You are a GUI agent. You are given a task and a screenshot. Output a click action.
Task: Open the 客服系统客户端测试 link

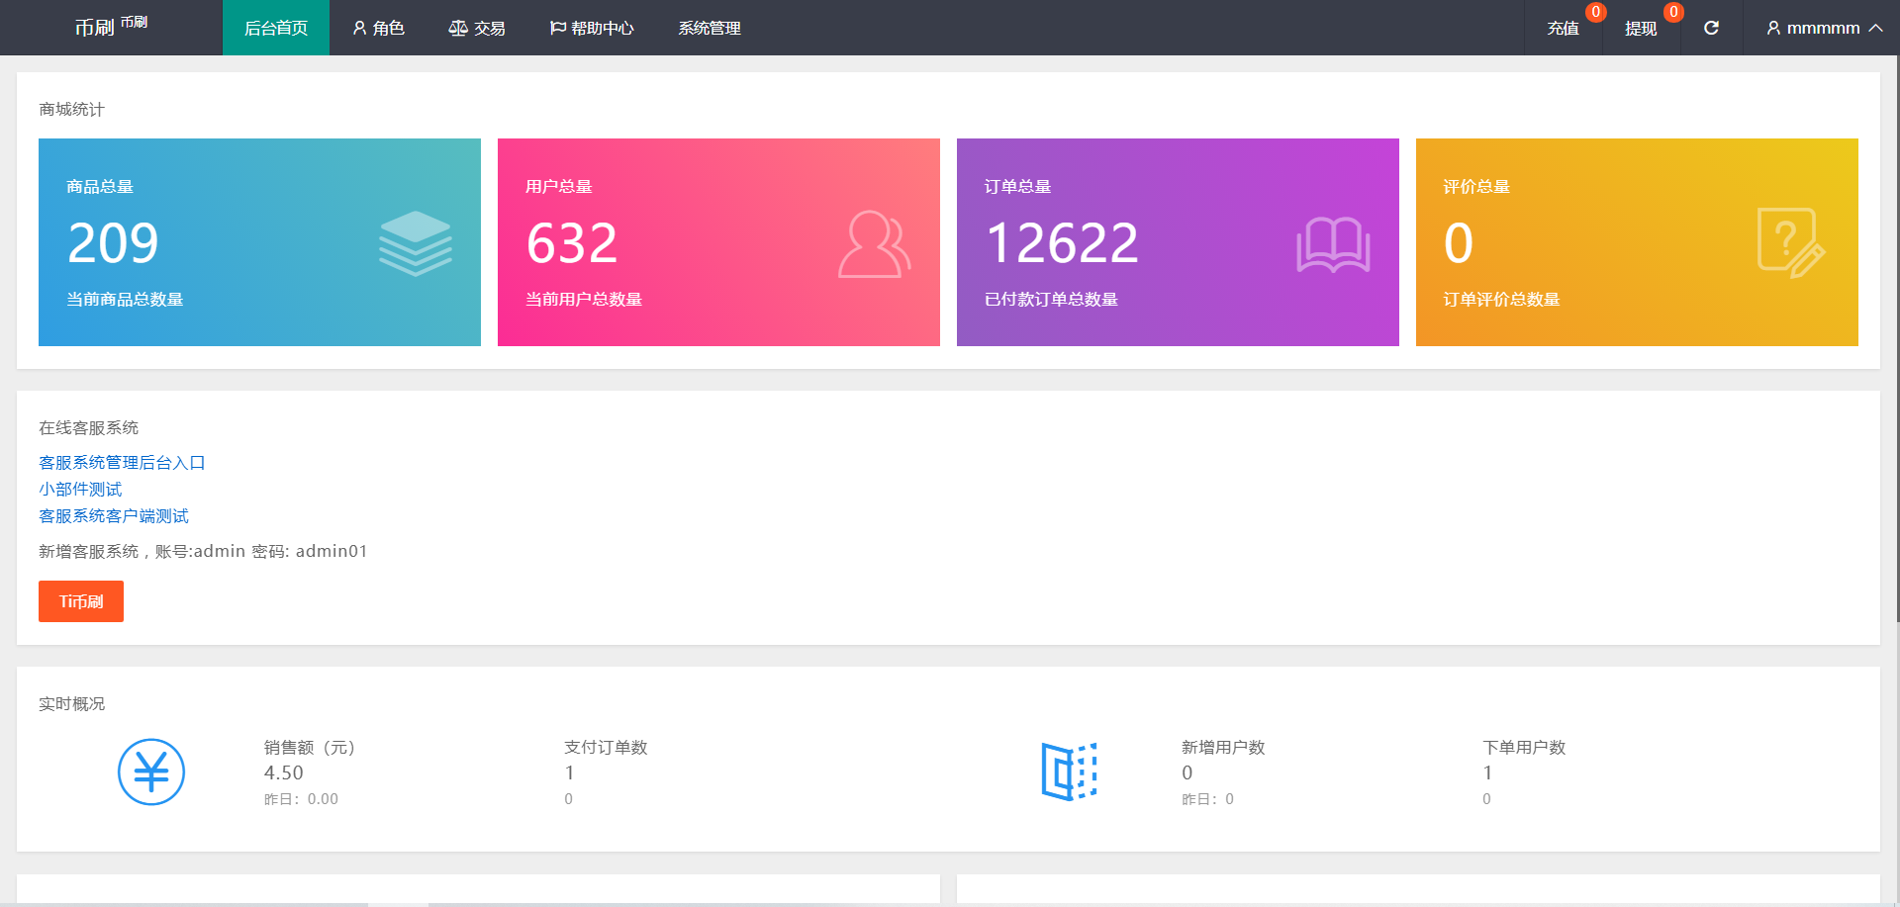[114, 516]
